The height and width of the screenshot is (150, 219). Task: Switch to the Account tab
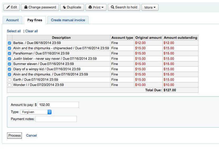tap(12, 20)
